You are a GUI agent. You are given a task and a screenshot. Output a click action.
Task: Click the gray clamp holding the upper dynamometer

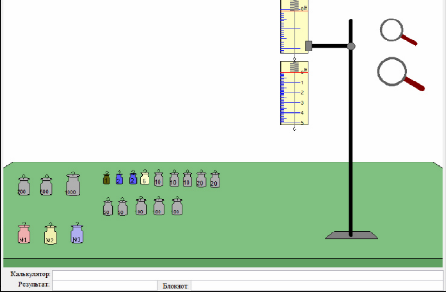tap(308, 46)
